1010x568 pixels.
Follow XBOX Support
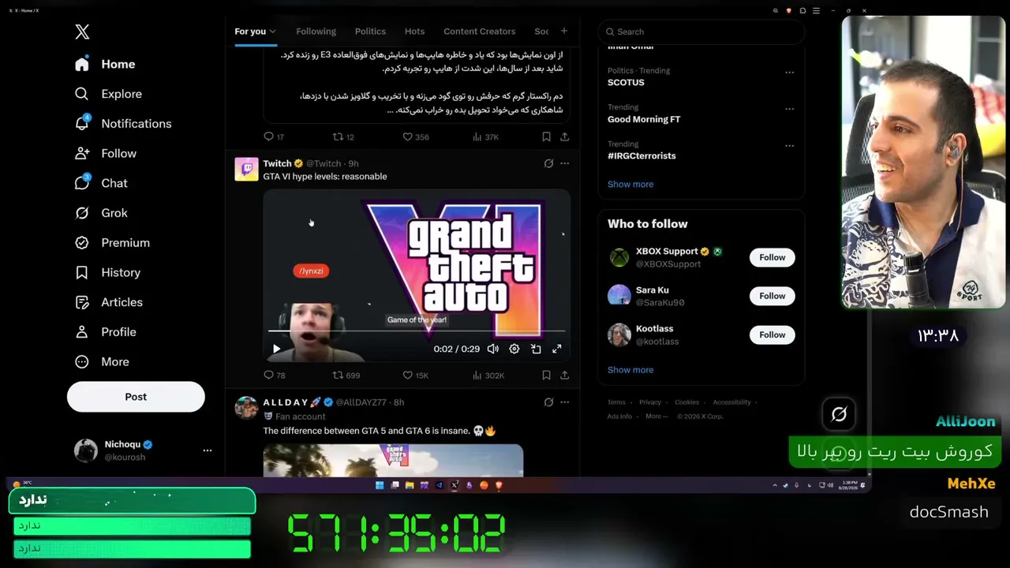pos(772,257)
